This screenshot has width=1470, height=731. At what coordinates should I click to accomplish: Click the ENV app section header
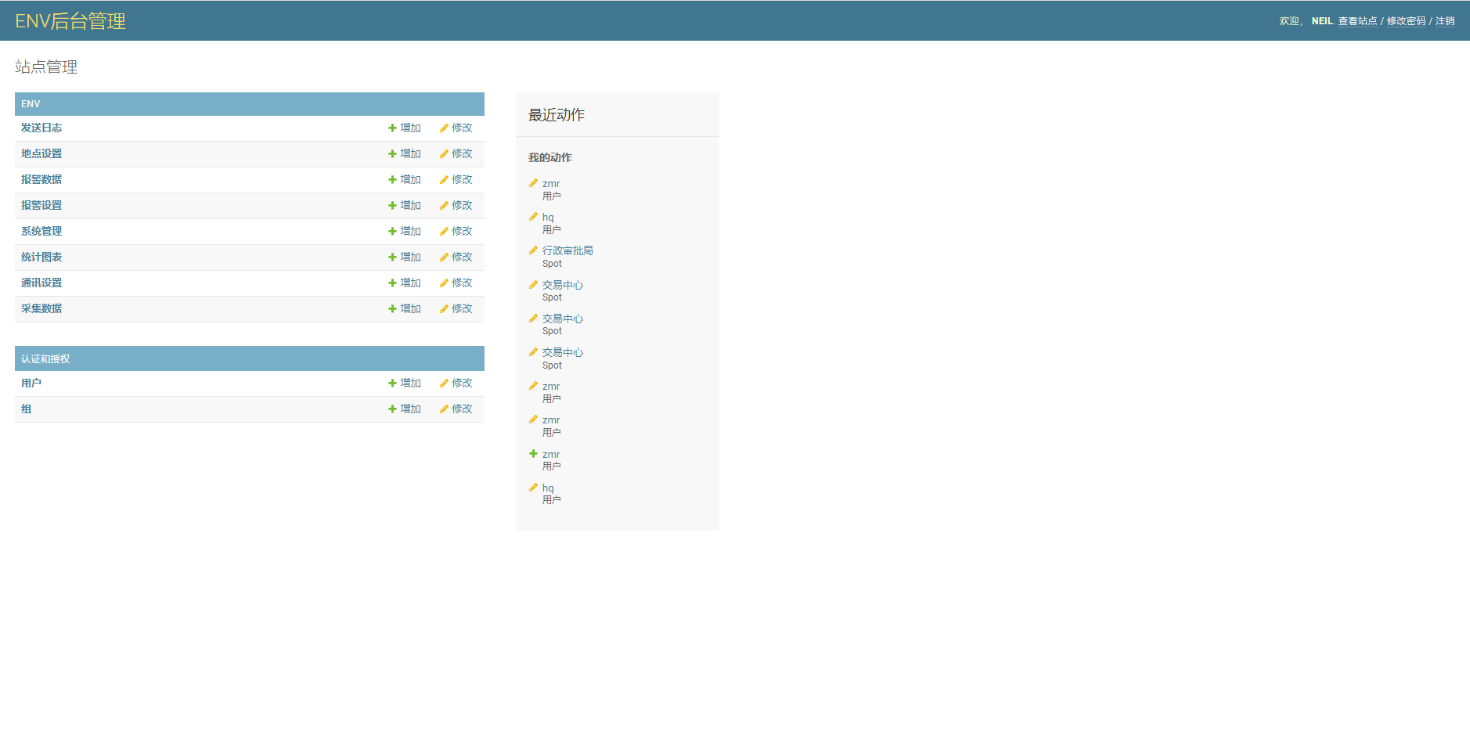(x=31, y=104)
